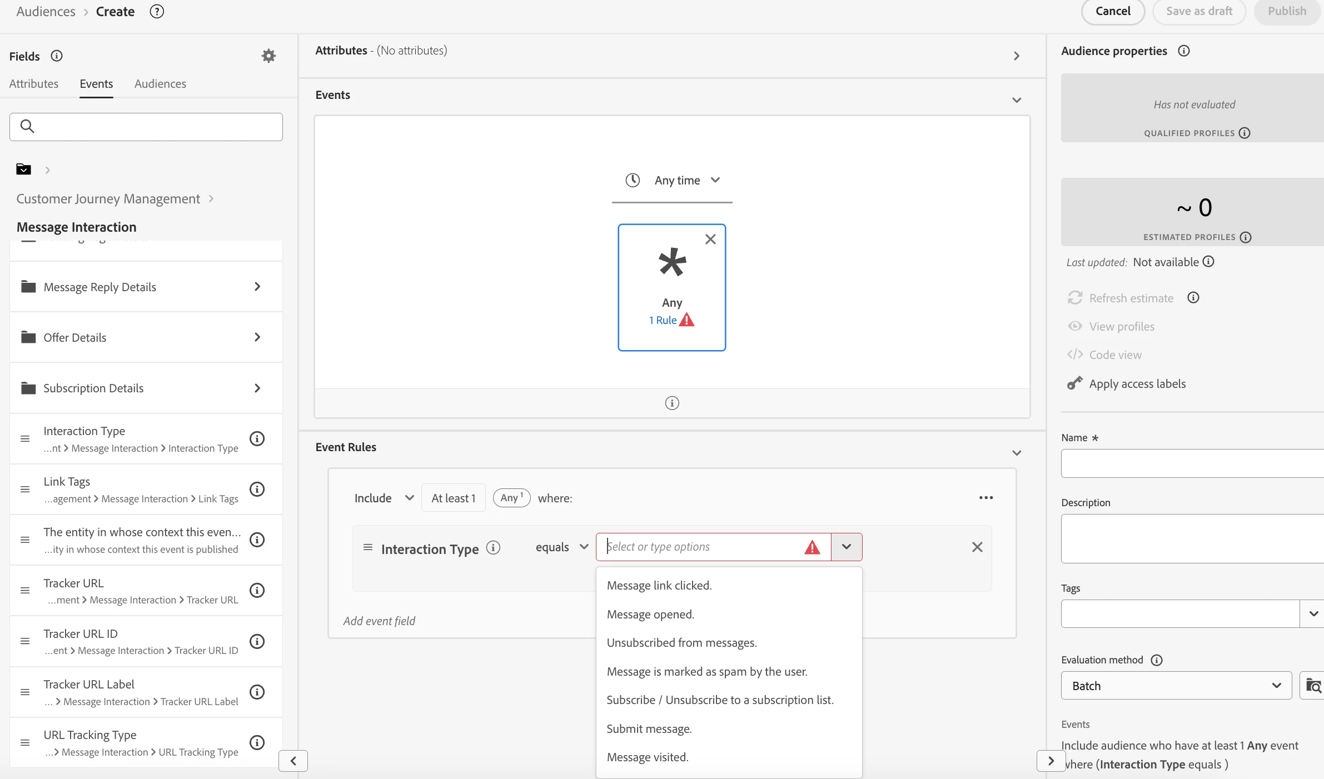Remove the Any event card with X
Screen dimensions: 1324x779
(x=710, y=239)
